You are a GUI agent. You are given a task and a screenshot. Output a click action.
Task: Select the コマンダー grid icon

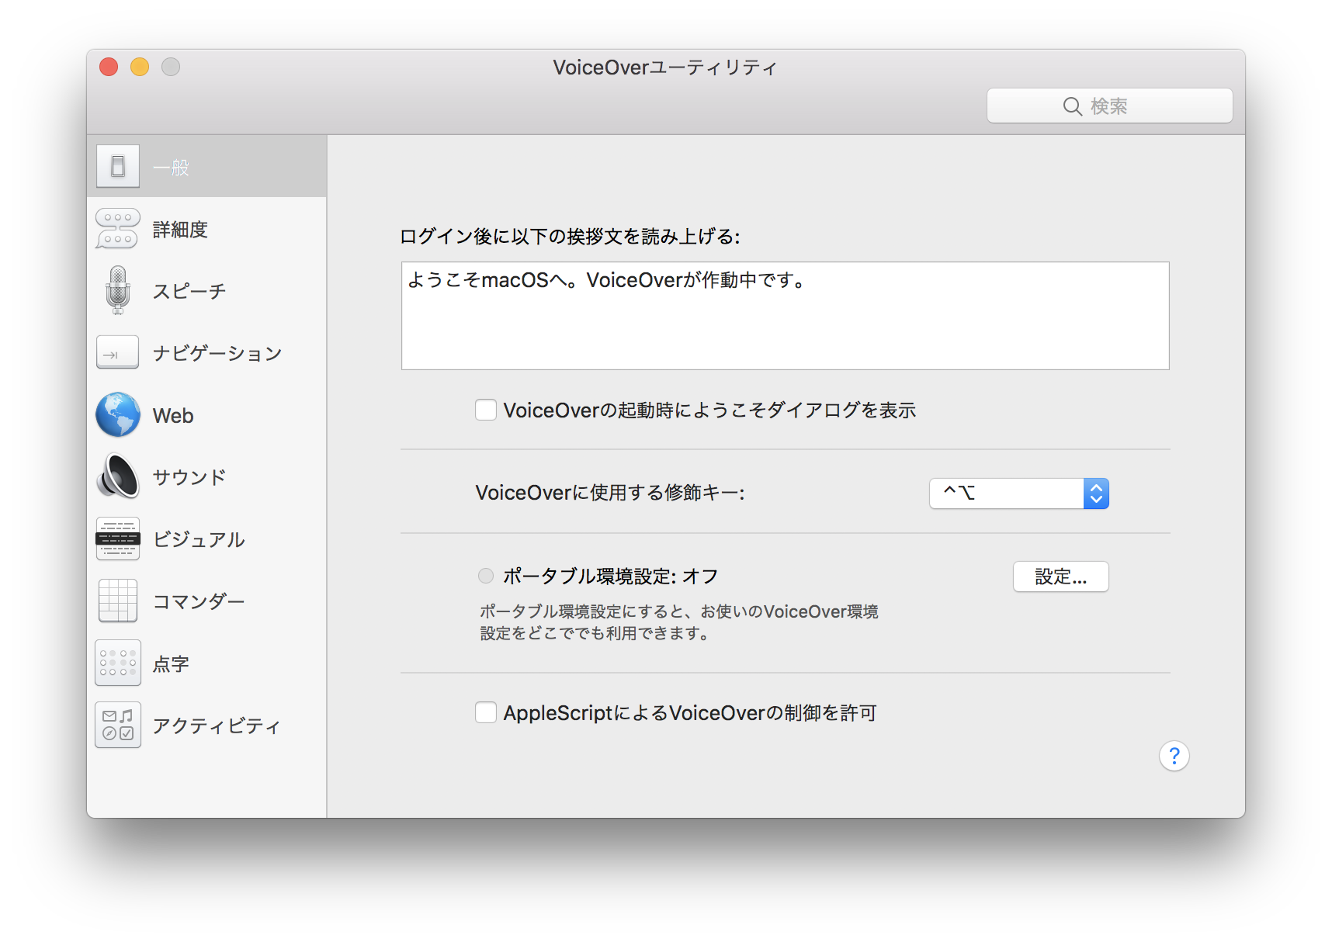(x=116, y=601)
